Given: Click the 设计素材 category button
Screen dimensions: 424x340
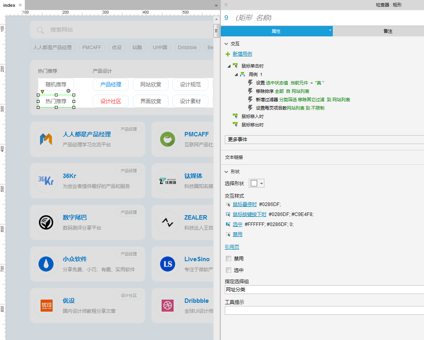Looking at the screenshot, I should pos(190,102).
